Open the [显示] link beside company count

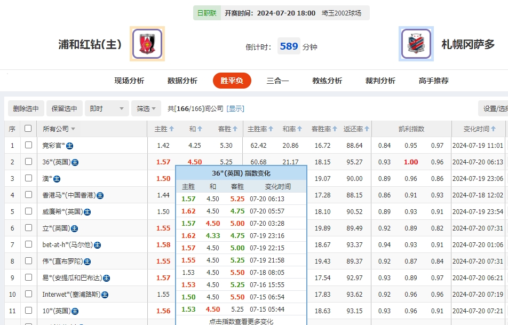tap(235, 108)
